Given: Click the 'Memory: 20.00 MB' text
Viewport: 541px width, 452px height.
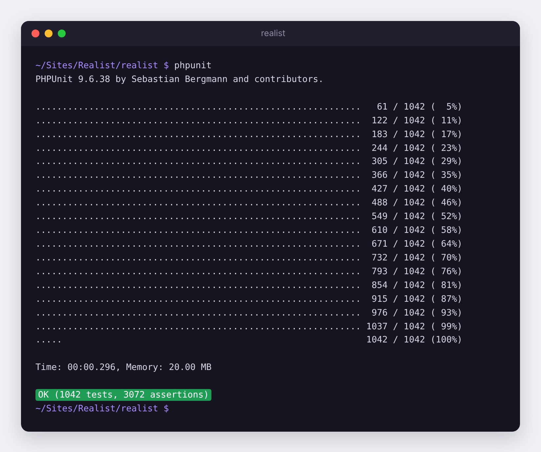Looking at the screenshot, I should click(x=169, y=367).
